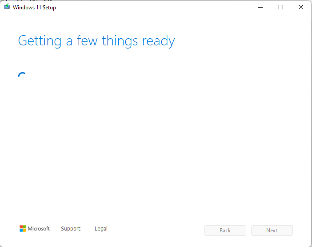Click the "Windows 11 Setup" window title

[34, 8]
